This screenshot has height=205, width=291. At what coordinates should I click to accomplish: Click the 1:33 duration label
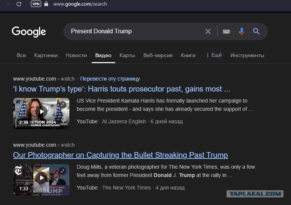click(x=23, y=188)
